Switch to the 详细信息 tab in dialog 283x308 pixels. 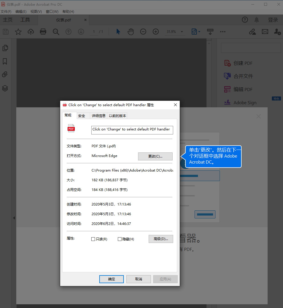click(x=99, y=116)
